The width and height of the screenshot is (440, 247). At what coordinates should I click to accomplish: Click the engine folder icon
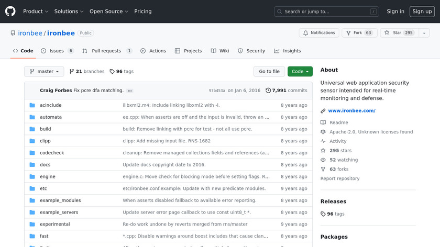(32, 177)
